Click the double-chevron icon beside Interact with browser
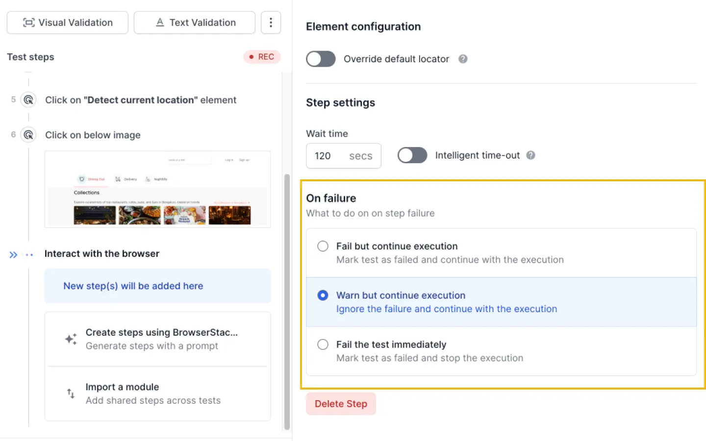Viewport: 706px width, 441px height. coord(13,255)
